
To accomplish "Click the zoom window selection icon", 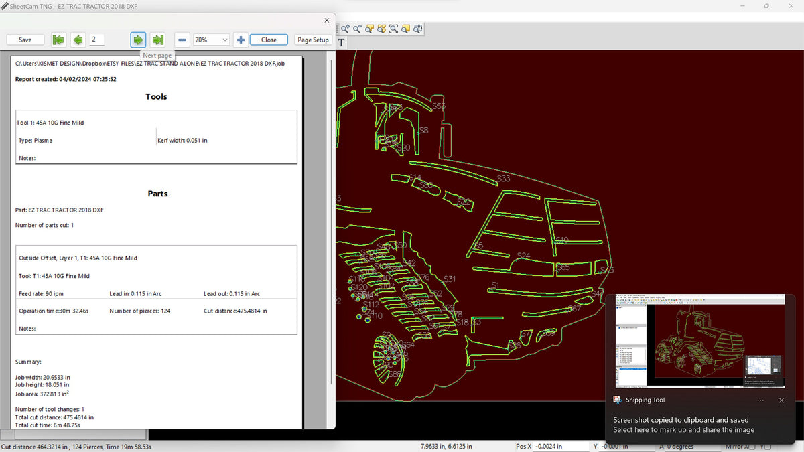I will (x=393, y=29).
